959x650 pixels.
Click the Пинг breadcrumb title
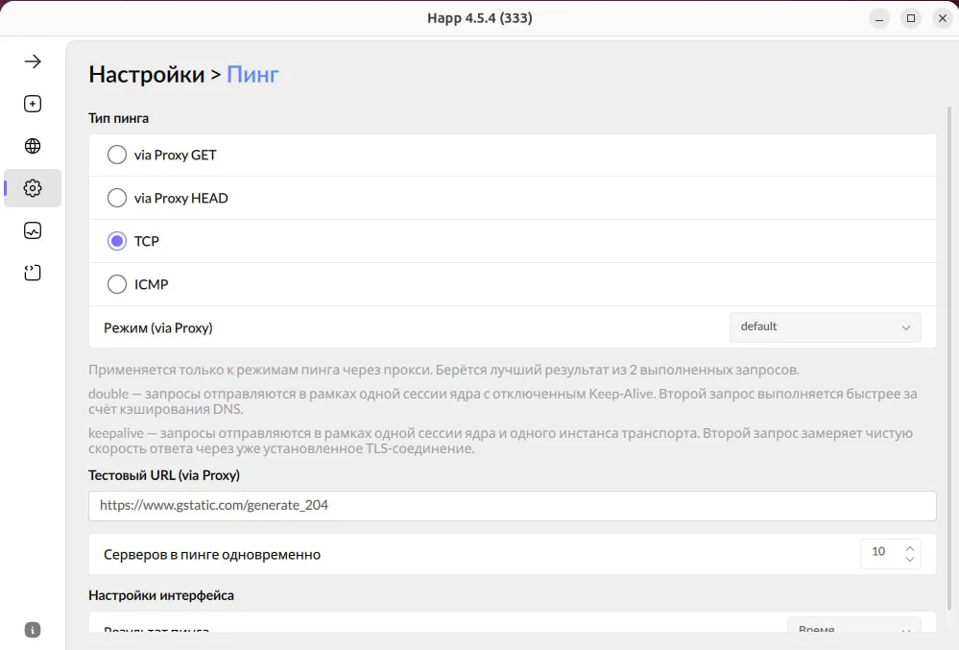tap(252, 74)
